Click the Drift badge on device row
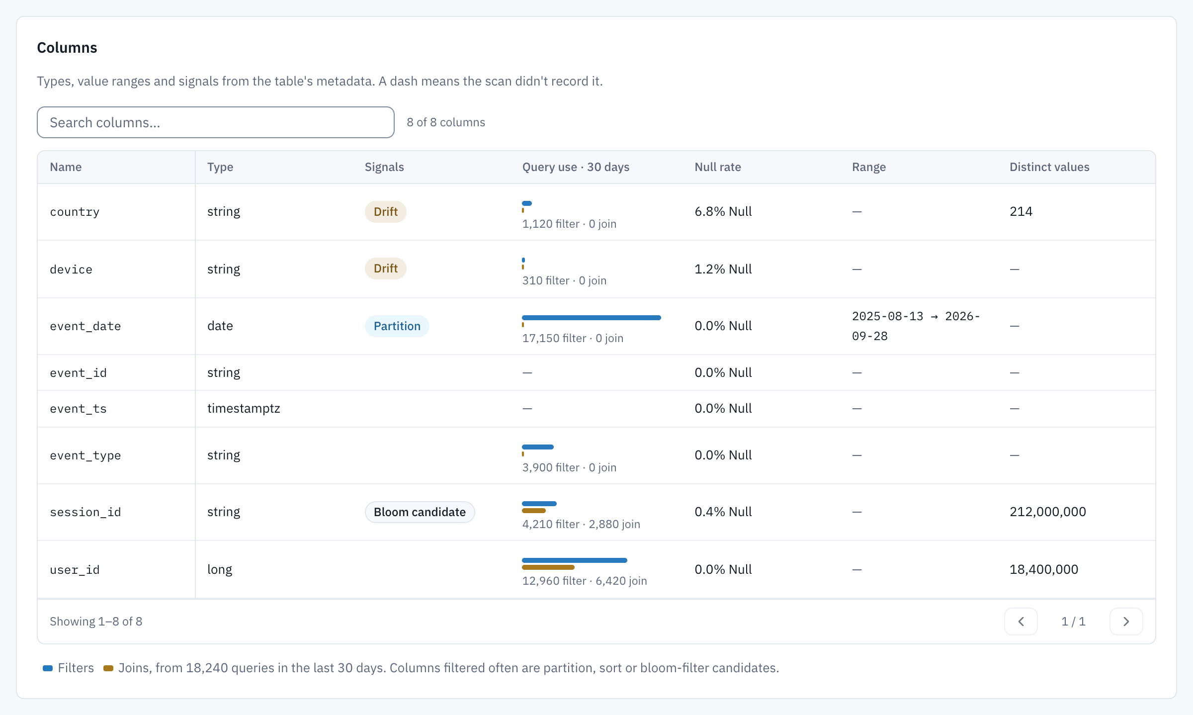The height and width of the screenshot is (715, 1193). pyautogui.click(x=386, y=268)
